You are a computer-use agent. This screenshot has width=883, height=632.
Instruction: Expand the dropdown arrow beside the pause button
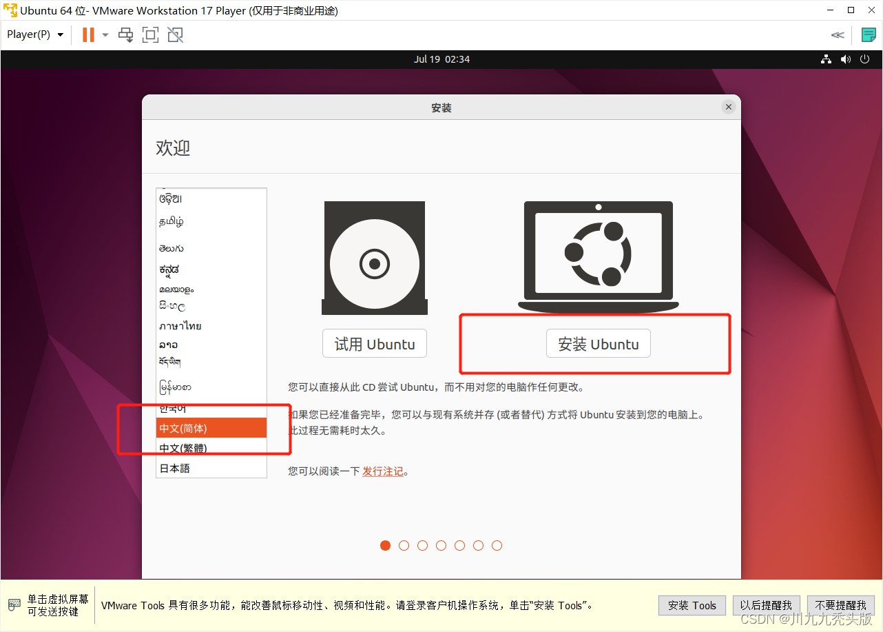[105, 34]
